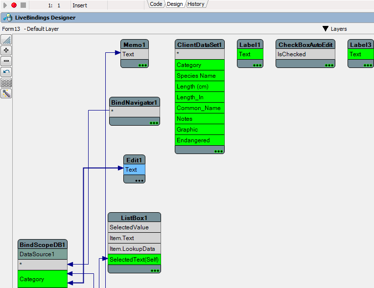This screenshot has width=374, height=288.
Task: Switch to the History tab
Action: tap(196, 4)
